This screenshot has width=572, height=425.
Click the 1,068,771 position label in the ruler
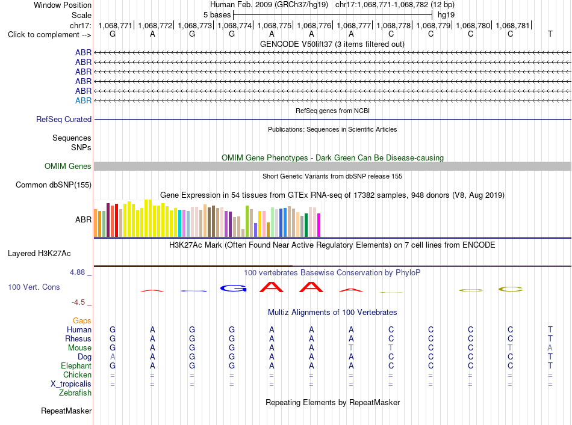pos(115,25)
